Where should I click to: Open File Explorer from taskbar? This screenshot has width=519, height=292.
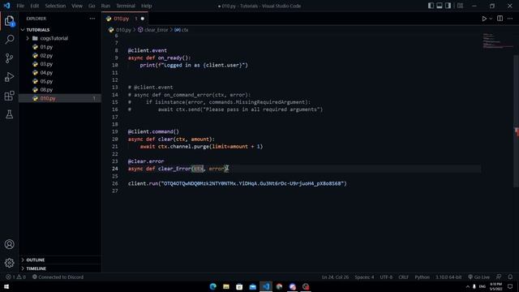coord(226,286)
